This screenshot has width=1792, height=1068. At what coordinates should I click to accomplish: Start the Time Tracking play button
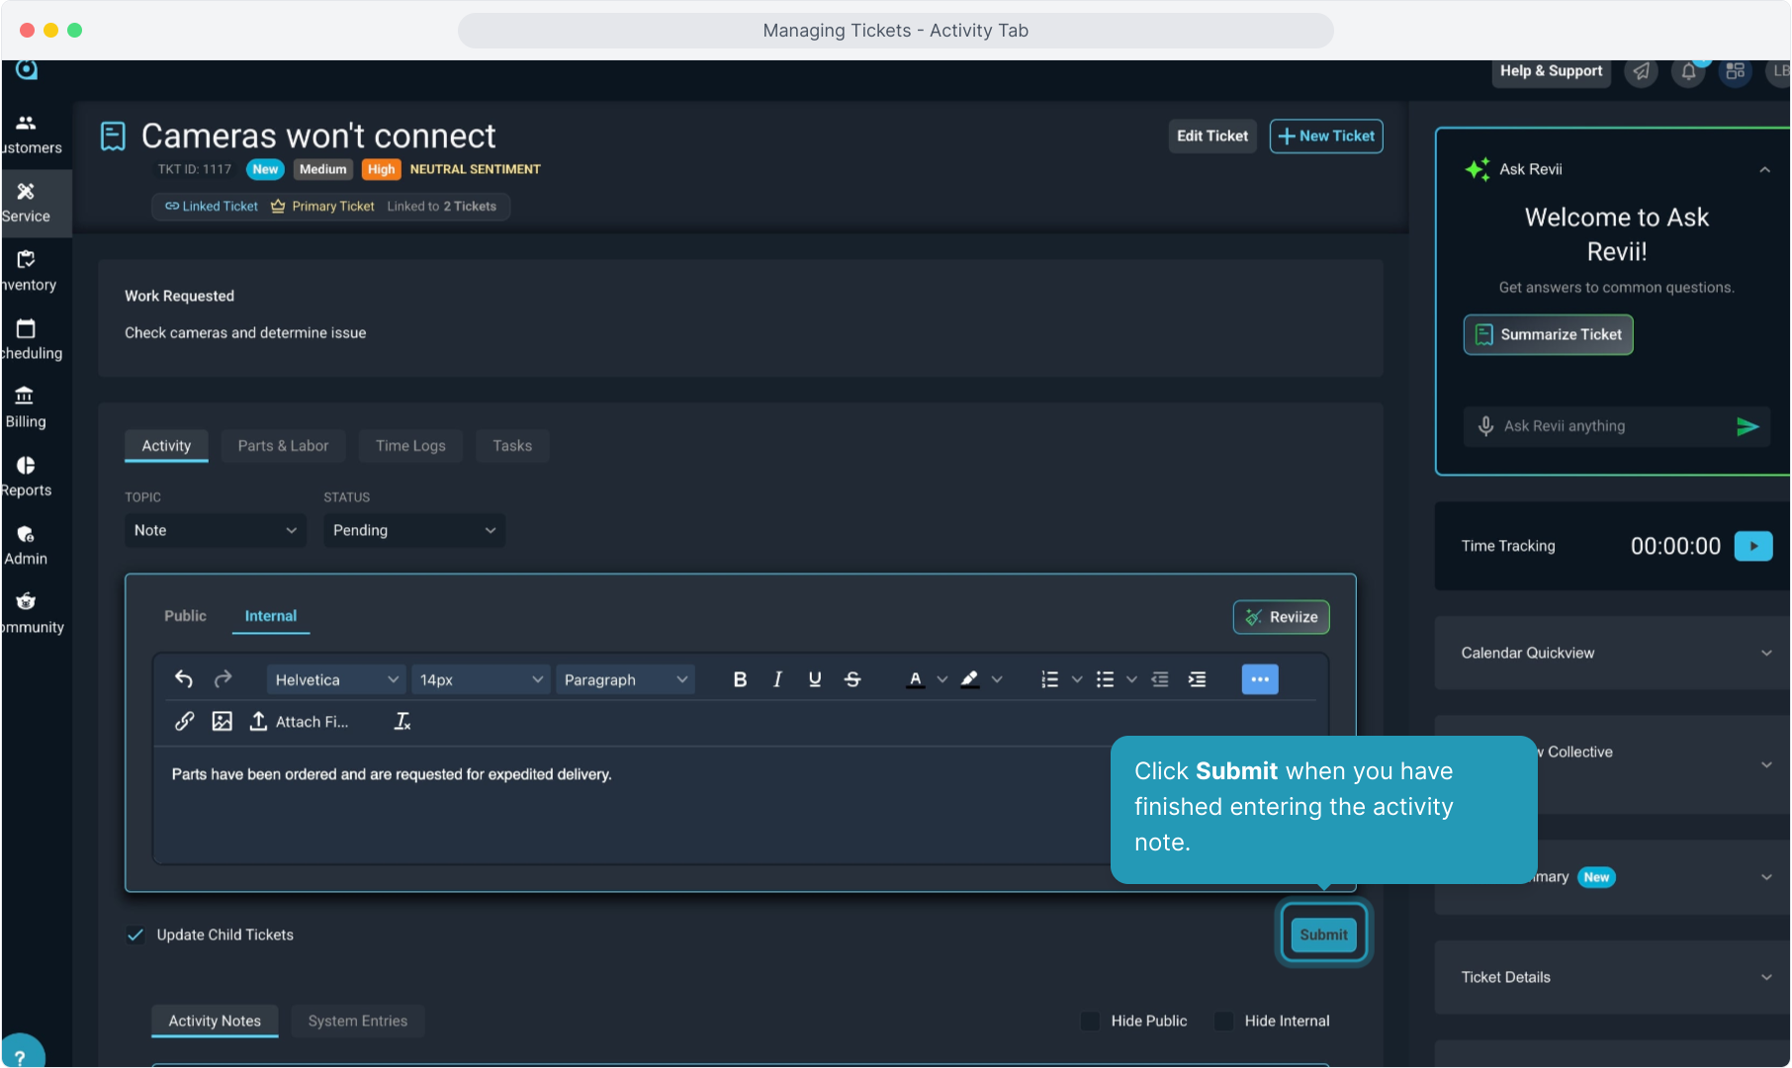(x=1752, y=546)
